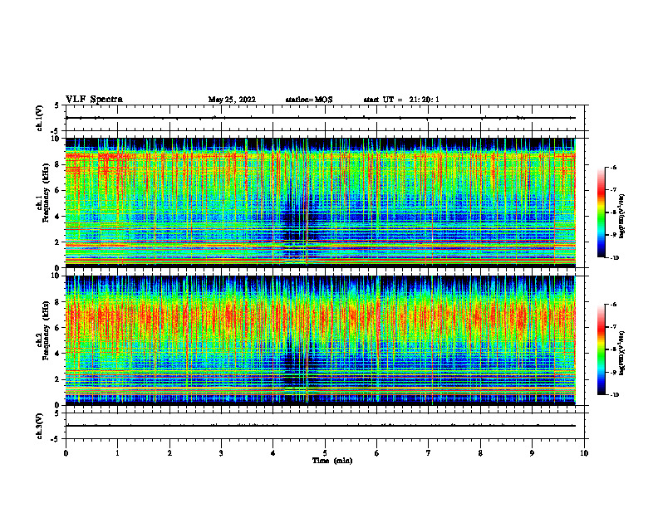Click the "ch.3(V)" axis label
This screenshot has width=658, height=508.
point(40,426)
